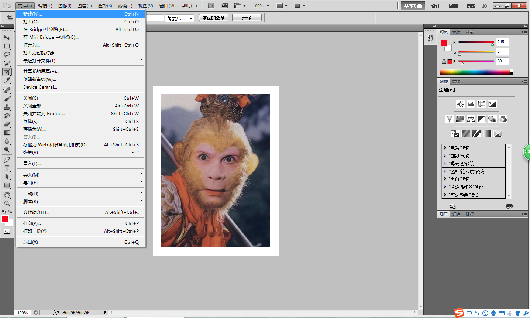The width and height of the screenshot is (530, 318).
Task: Open the 滤镜(T) menu
Action: click(125, 6)
